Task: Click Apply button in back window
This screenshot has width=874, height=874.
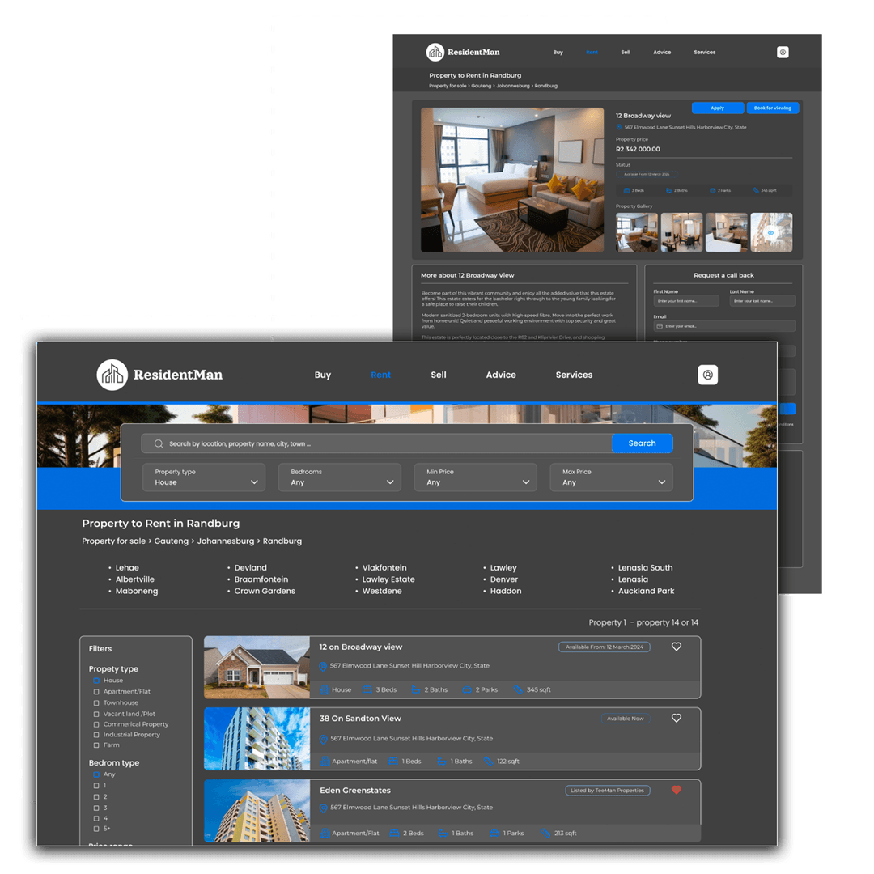Action: pyautogui.click(x=717, y=108)
